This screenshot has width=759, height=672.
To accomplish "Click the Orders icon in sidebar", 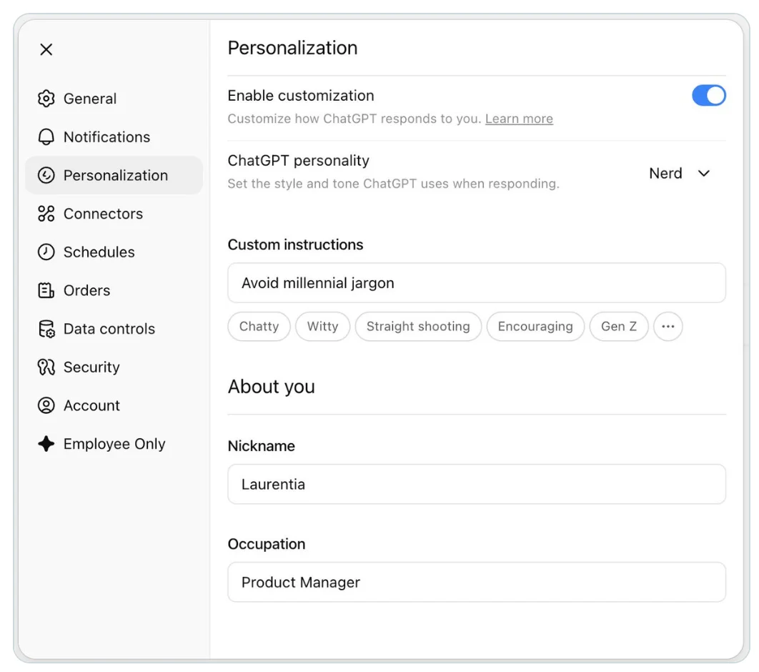I will tap(46, 291).
